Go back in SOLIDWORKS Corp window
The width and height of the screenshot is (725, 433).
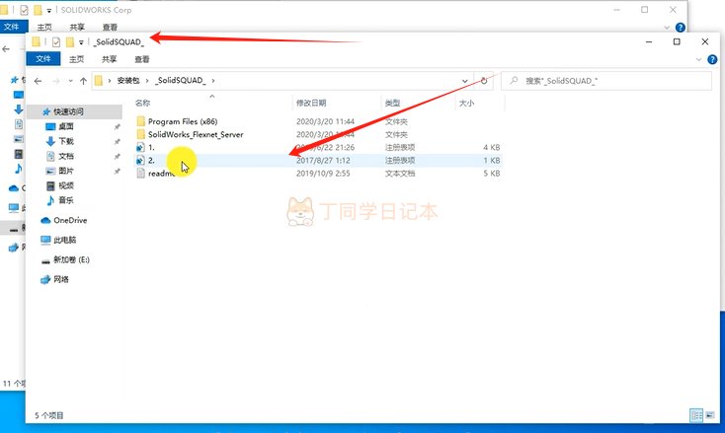coord(6,48)
